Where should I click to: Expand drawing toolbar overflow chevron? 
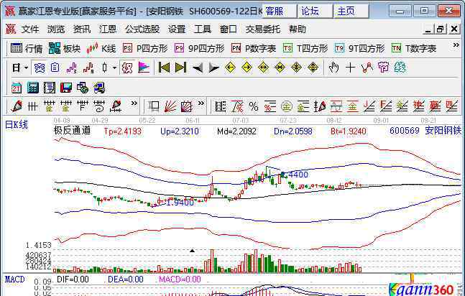coord(134,103)
